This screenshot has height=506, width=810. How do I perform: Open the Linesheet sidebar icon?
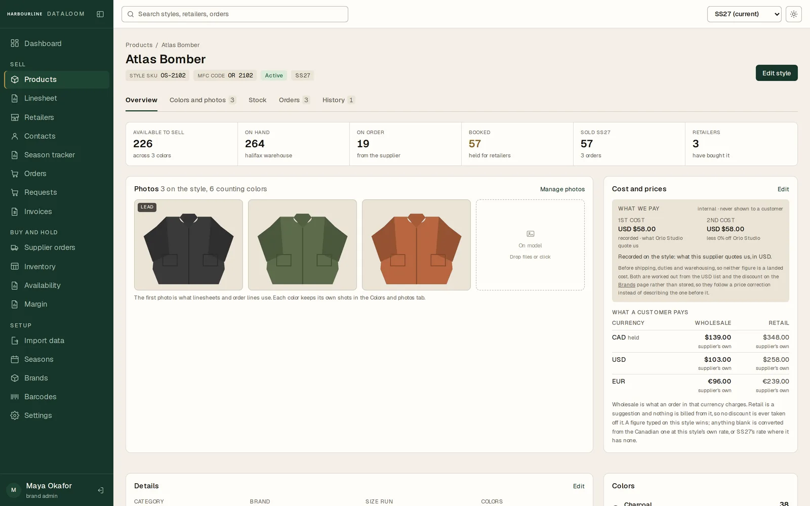click(15, 98)
